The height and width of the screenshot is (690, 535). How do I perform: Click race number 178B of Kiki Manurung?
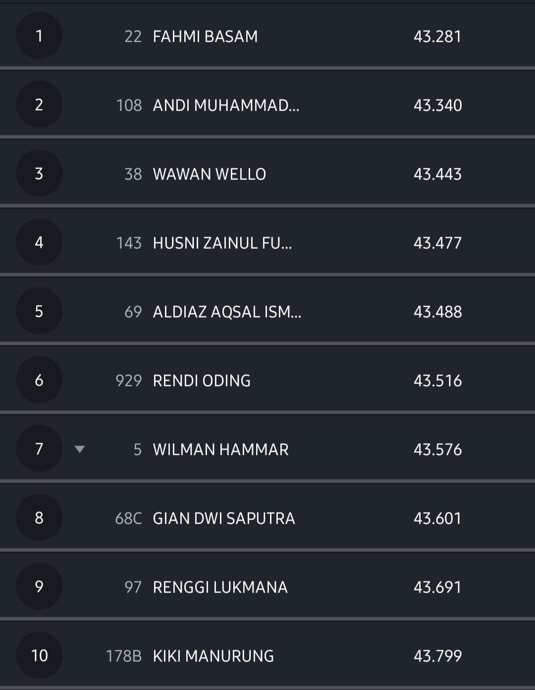[124, 656]
